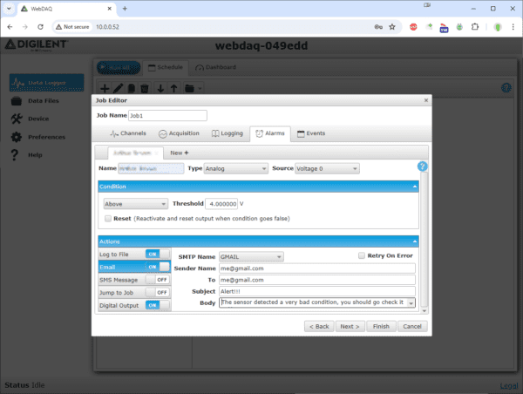The height and width of the screenshot is (394, 523).
Task: Open the SMTP Name GMAIL dropdown
Action: tap(252, 256)
